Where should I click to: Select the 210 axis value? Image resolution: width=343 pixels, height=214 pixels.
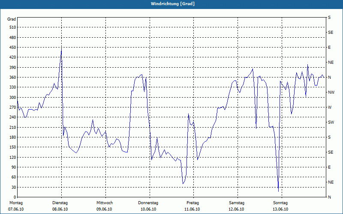click(12, 127)
